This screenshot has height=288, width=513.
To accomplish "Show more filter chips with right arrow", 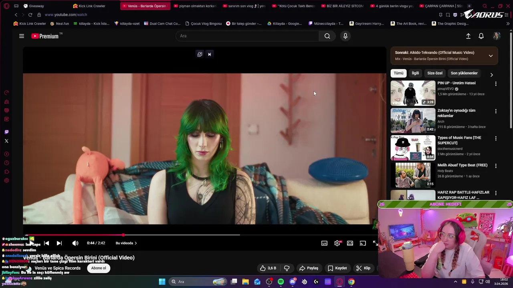I will (492, 75).
